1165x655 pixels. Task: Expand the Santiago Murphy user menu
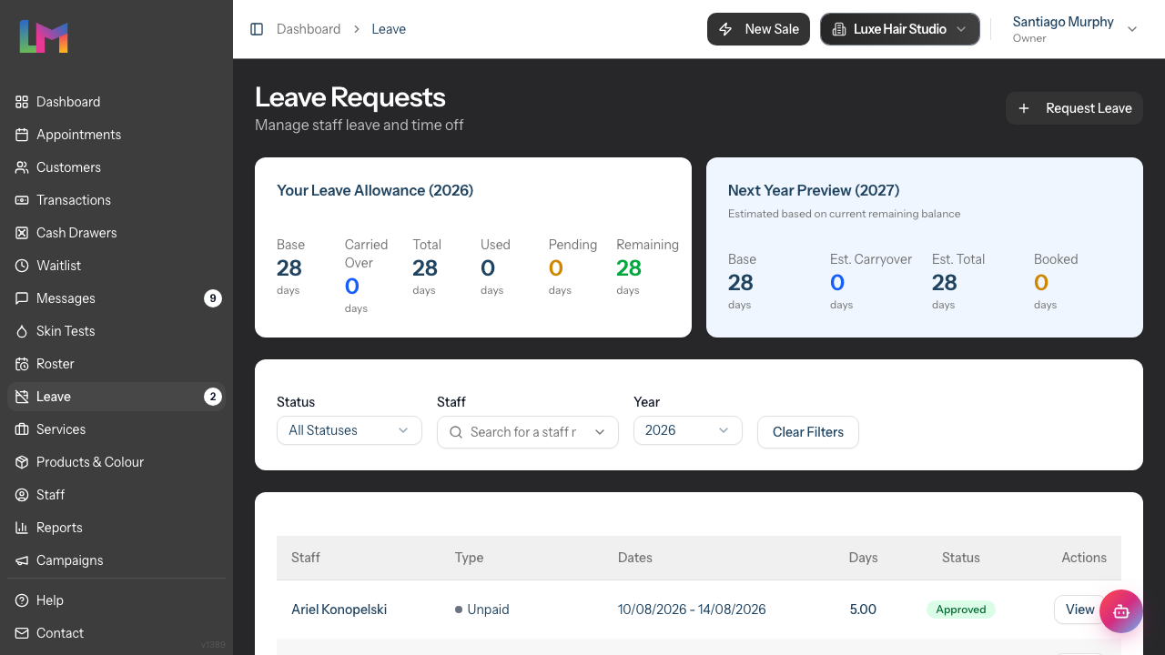[1075, 29]
